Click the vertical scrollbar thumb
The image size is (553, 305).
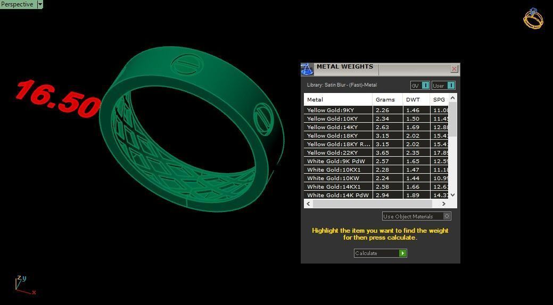click(453, 120)
